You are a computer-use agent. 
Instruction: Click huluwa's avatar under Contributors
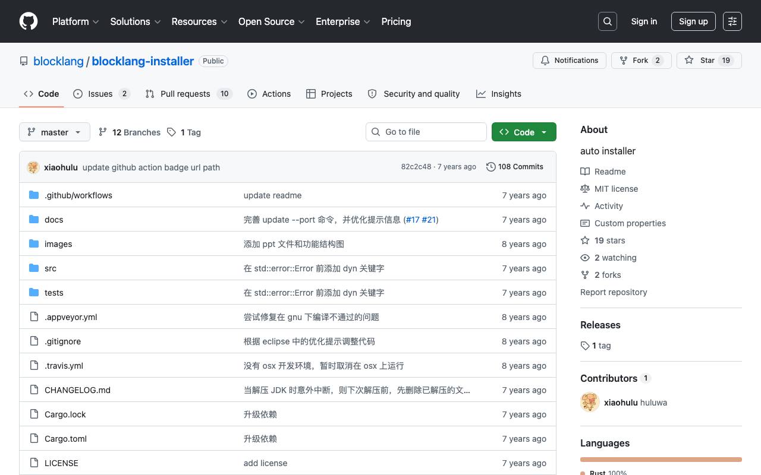pyautogui.click(x=590, y=403)
